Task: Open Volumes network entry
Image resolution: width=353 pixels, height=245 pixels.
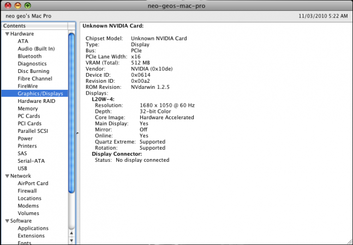Action: click(28, 213)
